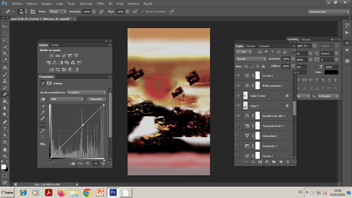Click the midpoint on the curve graph

click(83, 125)
